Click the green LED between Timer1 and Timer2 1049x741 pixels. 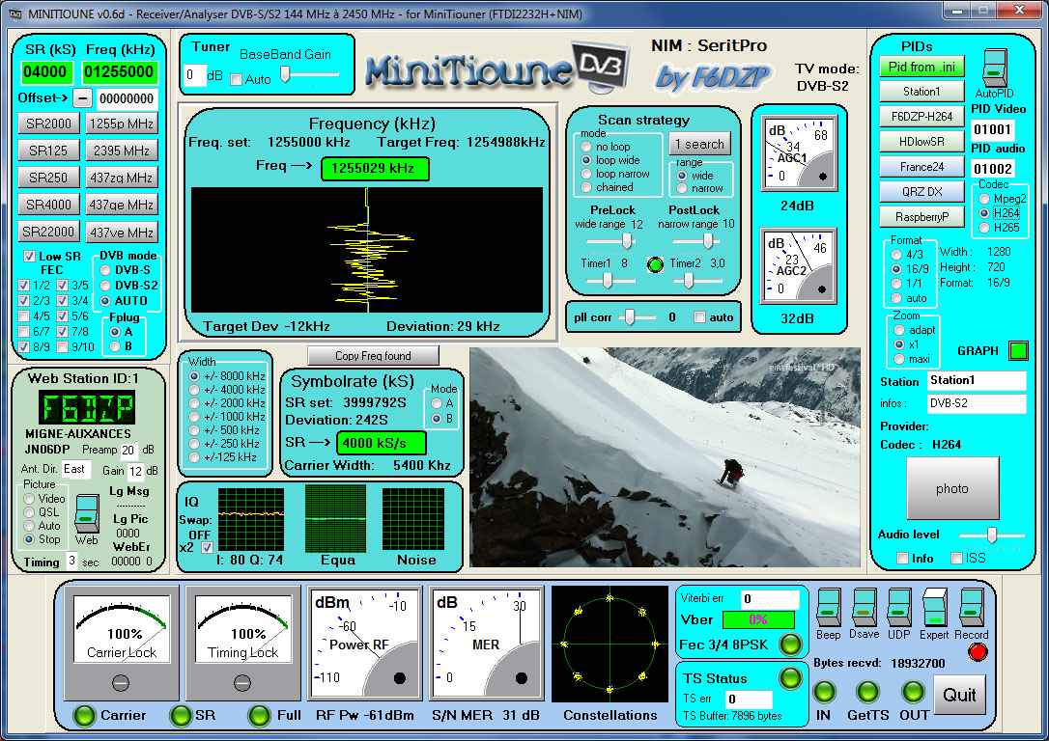pos(655,264)
